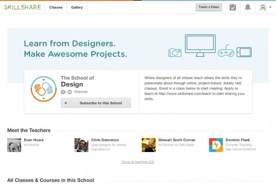This screenshot has height=185, width=276.
Task: Open Dominic Flask's logo avatar
Action: (216, 145)
